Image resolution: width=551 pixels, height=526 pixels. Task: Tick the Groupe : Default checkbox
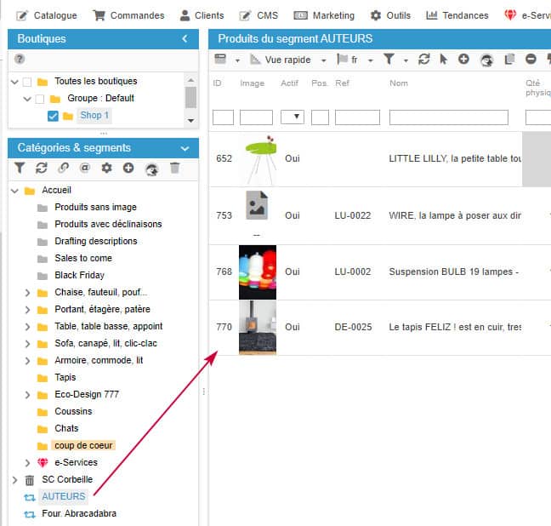[x=40, y=99]
